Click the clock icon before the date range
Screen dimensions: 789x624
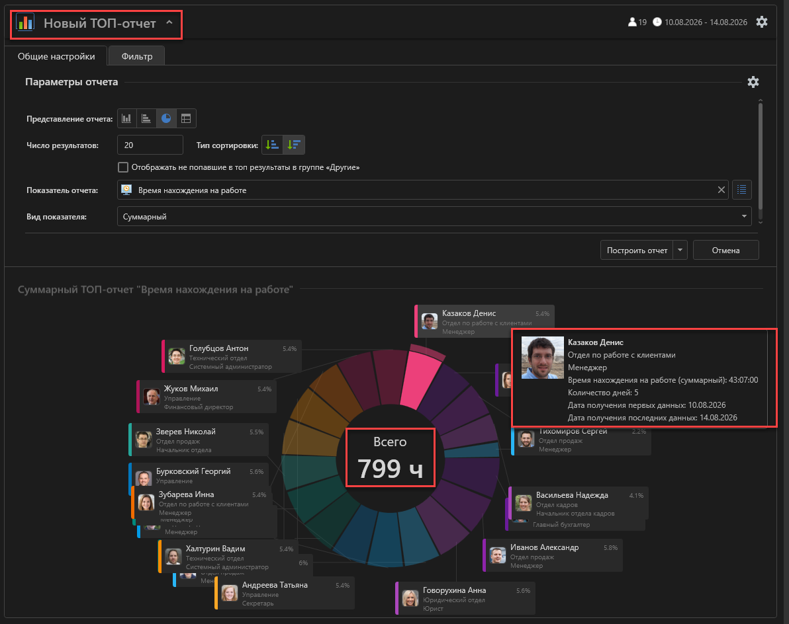657,22
